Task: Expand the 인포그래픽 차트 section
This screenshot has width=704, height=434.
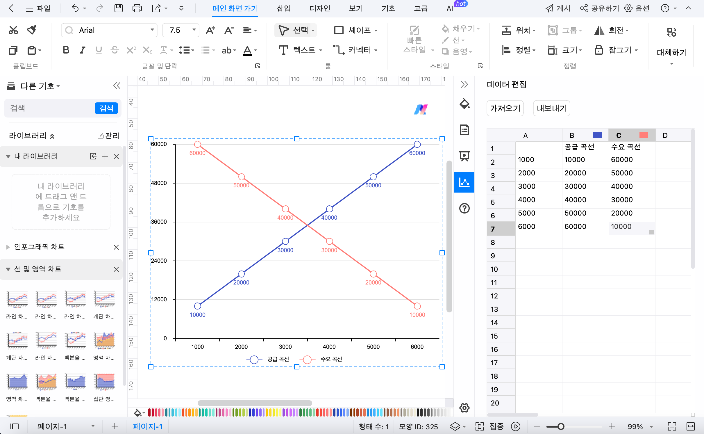Action: coord(8,247)
